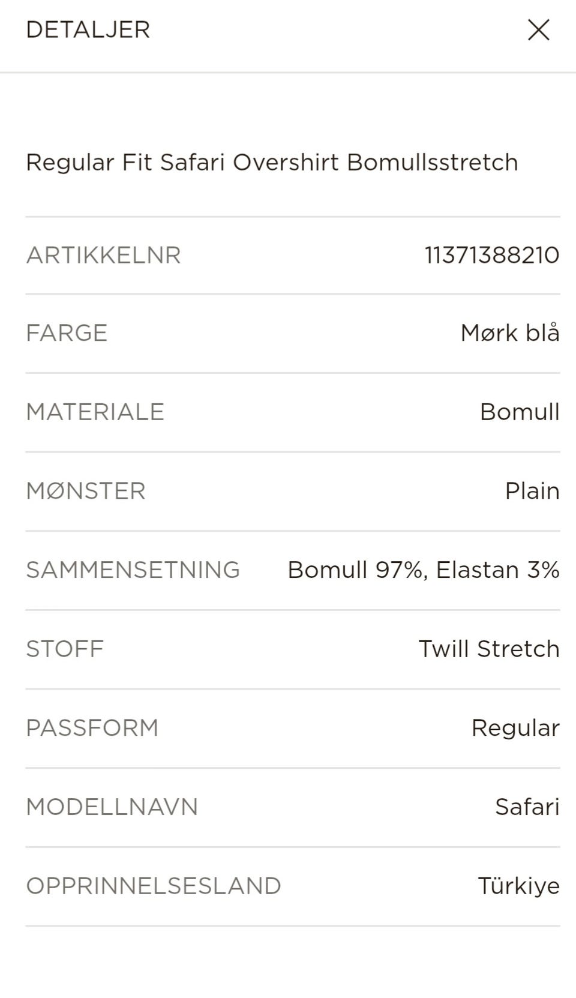Click the Plain pattern value
The height and width of the screenshot is (998, 576).
point(532,491)
